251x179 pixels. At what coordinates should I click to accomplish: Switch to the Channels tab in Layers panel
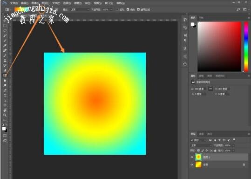point(201,134)
